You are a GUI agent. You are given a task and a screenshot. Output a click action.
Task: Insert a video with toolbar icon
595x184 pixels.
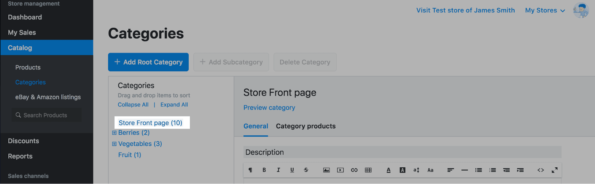coord(340,170)
